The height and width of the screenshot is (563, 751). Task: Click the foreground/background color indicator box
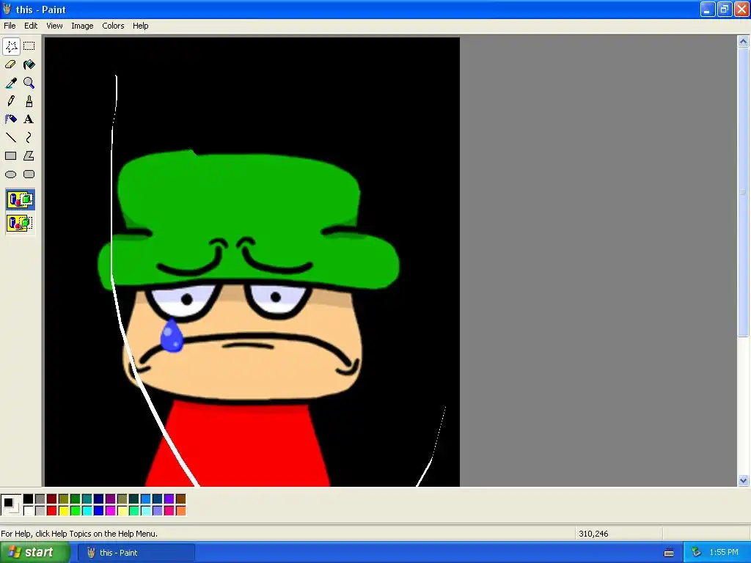click(x=11, y=504)
